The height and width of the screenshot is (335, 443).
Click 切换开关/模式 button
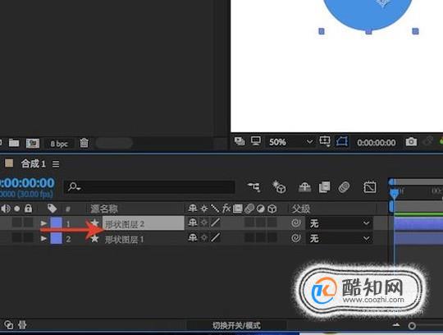[x=236, y=325]
